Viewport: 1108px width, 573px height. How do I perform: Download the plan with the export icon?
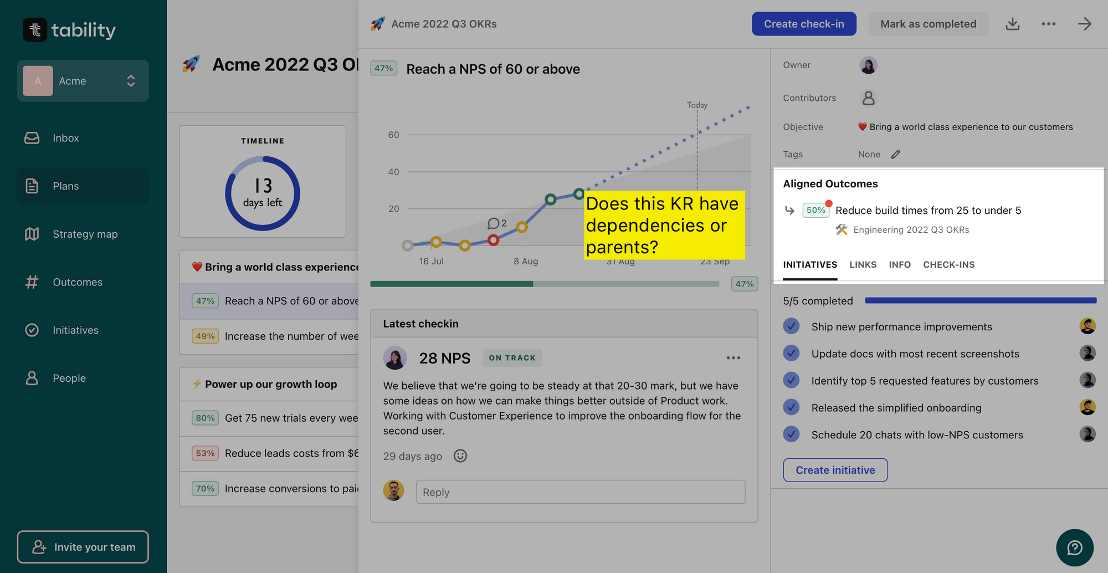click(x=1013, y=24)
